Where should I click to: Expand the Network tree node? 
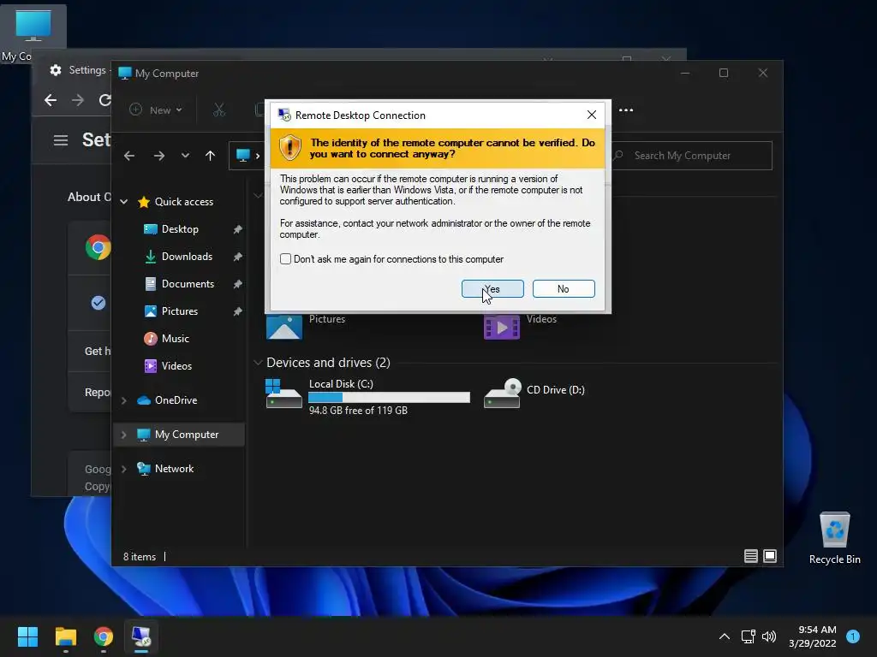pyautogui.click(x=123, y=469)
